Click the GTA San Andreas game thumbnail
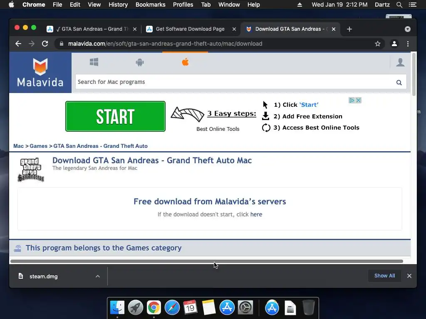The width and height of the screenshot is (426, 319). pos(31,170)
